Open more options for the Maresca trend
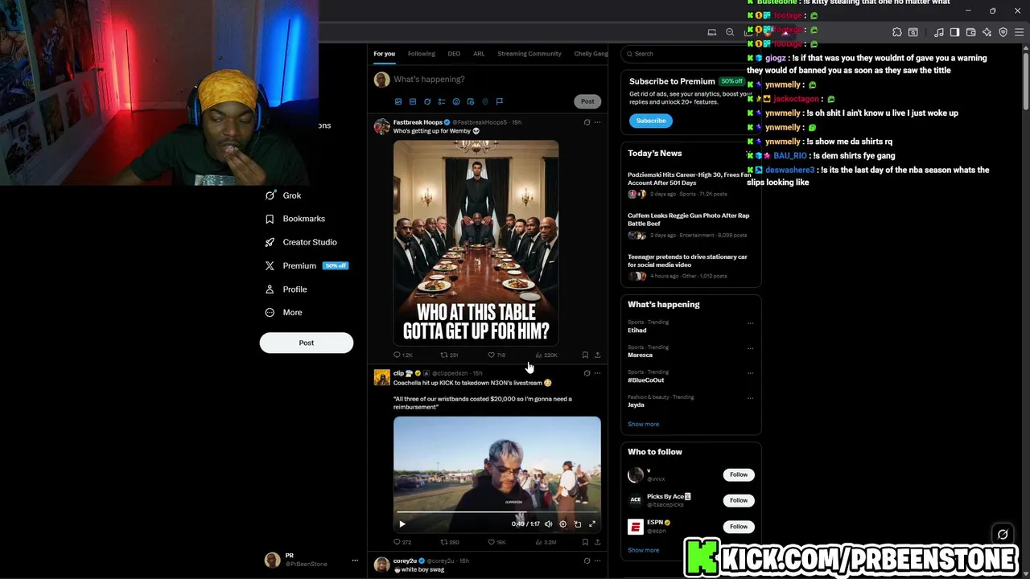Image resolution: width=1030 pixels, height=579 pixels. [x=750, y=348]
